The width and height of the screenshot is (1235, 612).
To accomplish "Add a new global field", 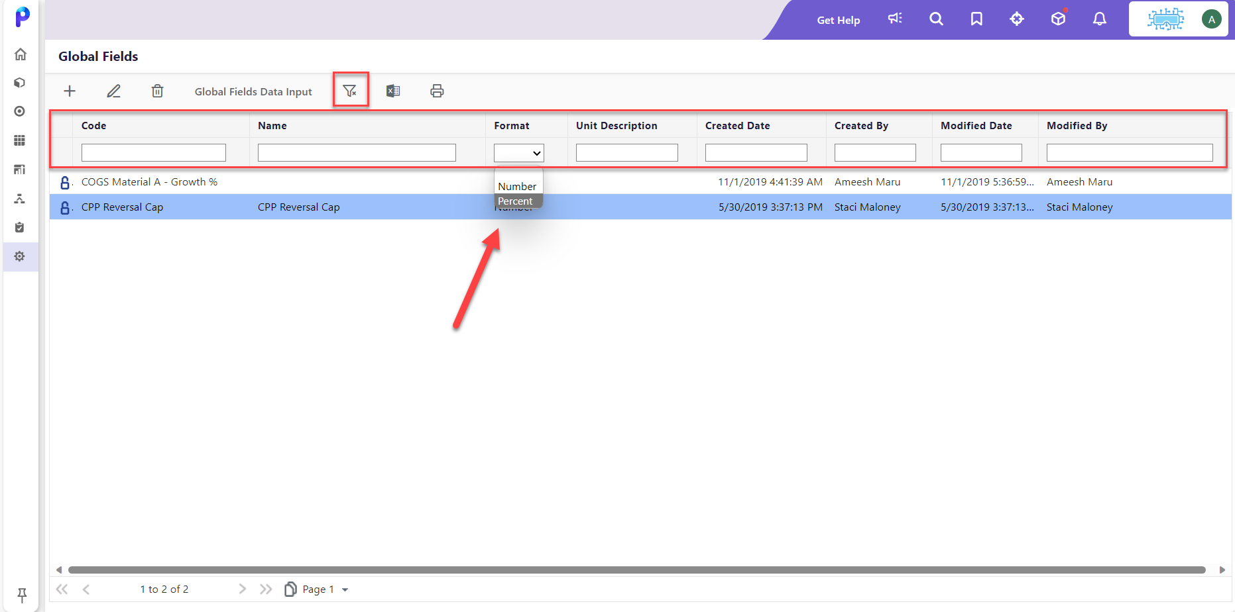I will click(x=70, y=91).
